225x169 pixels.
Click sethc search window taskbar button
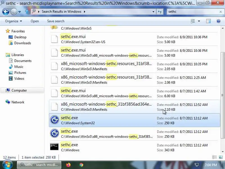coord(39,165)
